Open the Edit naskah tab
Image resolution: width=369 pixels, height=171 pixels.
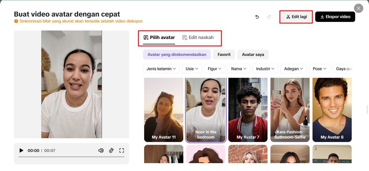tap(198, 37)
